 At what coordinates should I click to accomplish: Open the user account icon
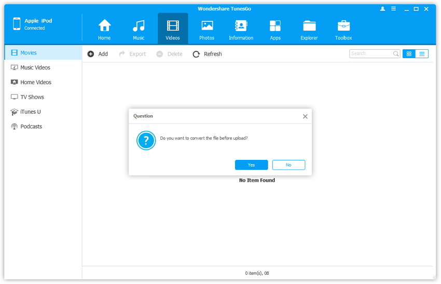click(x=383, y=9)
